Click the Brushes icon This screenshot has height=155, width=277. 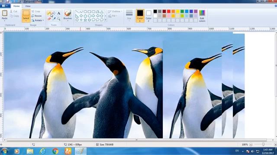(68, 13)
